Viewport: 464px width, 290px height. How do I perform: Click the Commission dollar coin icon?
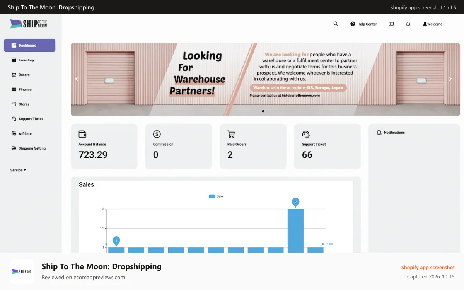157,134
